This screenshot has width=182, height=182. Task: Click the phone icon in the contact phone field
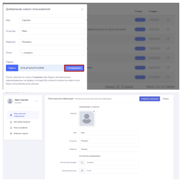pos(82,162)
